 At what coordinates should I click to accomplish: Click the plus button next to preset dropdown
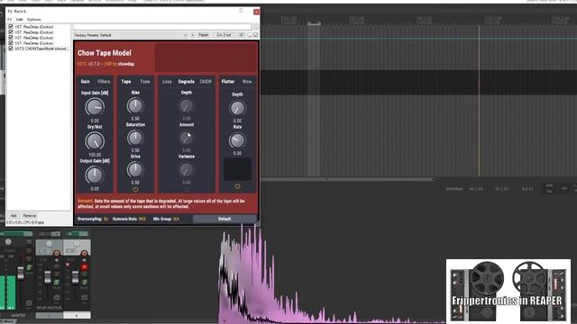(192, 35)
